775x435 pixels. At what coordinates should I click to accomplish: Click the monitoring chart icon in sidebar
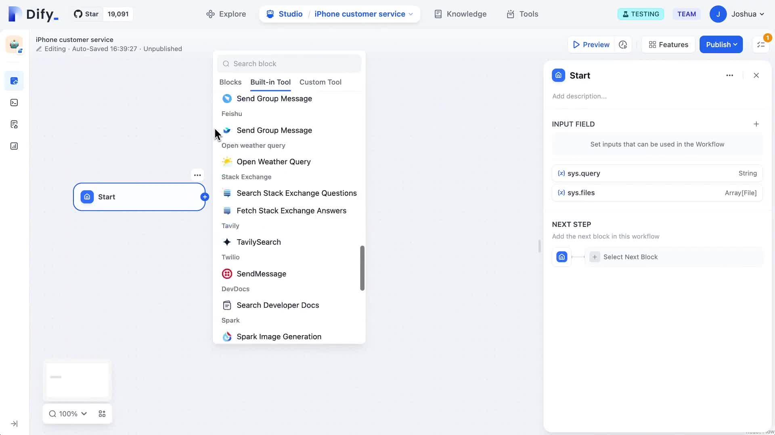(14, 146)
